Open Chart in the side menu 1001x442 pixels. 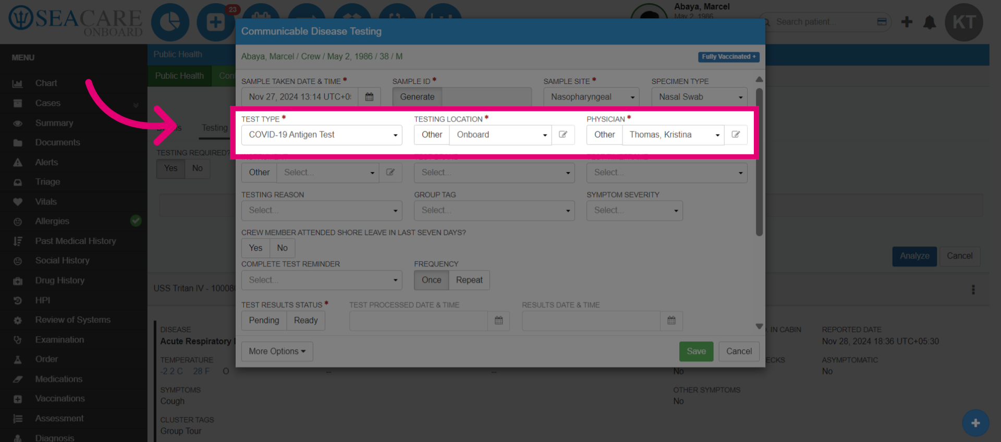click(x=46, y=83)
